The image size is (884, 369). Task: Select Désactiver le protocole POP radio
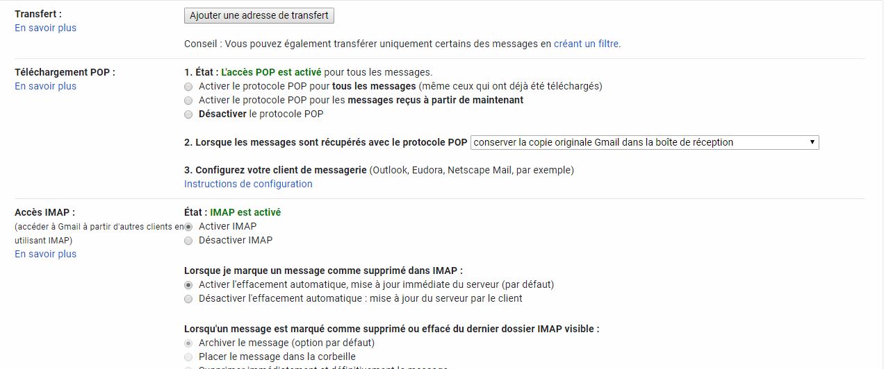pyautogui.click(x=188, y=114)
